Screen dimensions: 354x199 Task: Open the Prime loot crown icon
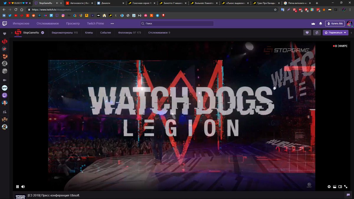pos(313,24)
